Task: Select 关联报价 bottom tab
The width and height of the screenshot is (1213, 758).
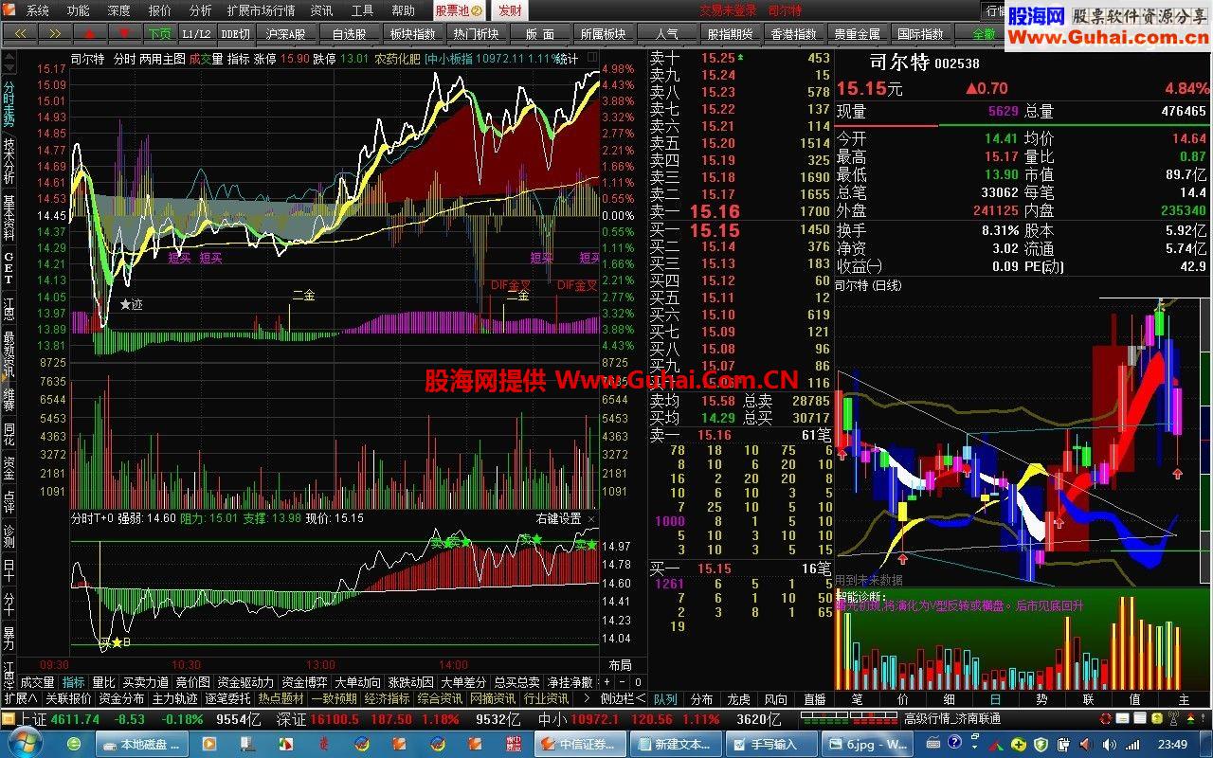Action: (68, 699)
